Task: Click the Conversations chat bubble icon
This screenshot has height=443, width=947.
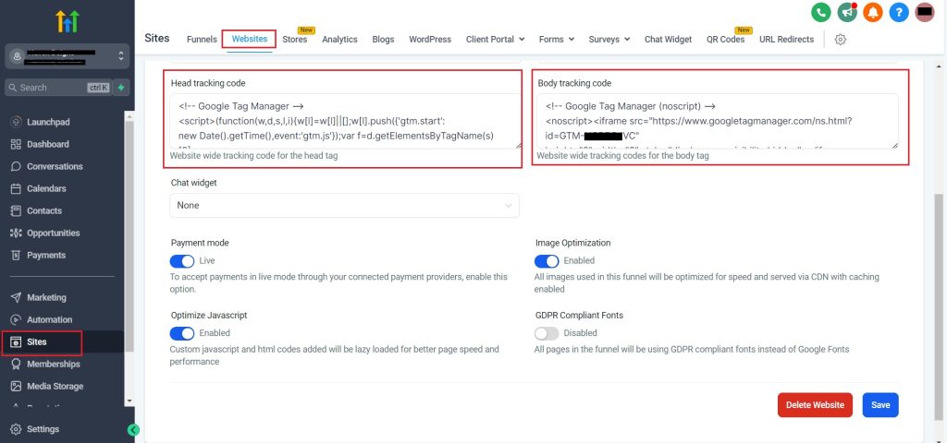Action: pyautogui.click(x=17, y=166)
